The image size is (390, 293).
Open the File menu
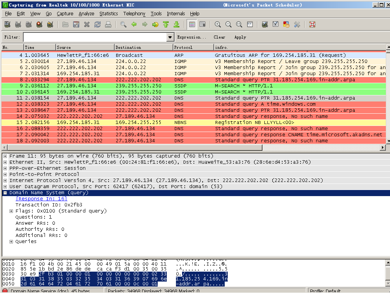point(8,14)
